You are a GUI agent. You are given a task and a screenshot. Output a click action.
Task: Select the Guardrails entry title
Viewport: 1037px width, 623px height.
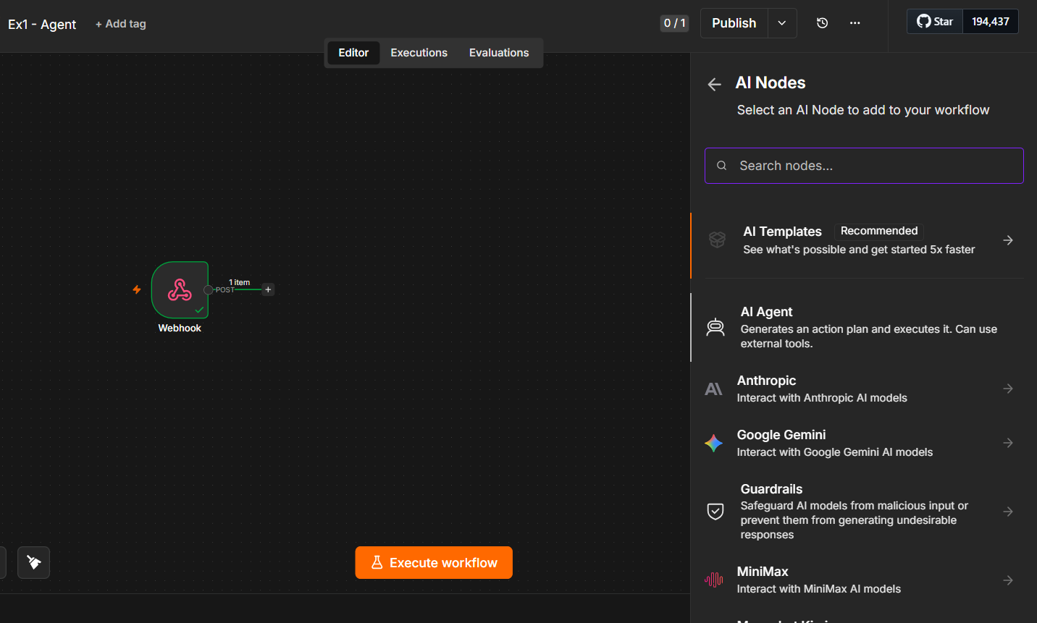(771, 489)
